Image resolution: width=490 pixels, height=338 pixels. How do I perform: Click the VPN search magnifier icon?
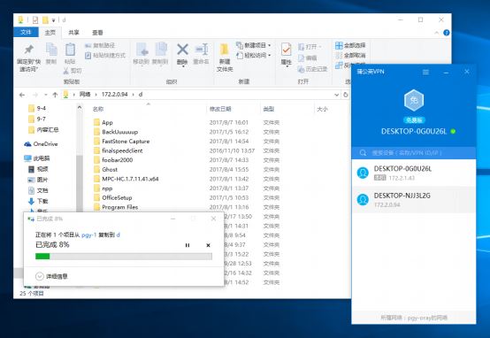pyautogui.click(x=363, y=152)
